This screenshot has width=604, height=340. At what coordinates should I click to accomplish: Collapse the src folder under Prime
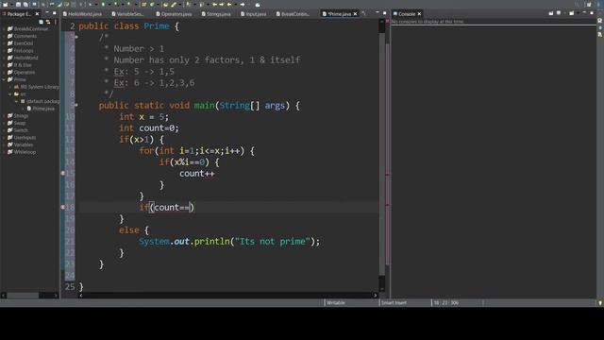[x=10, y=94]
